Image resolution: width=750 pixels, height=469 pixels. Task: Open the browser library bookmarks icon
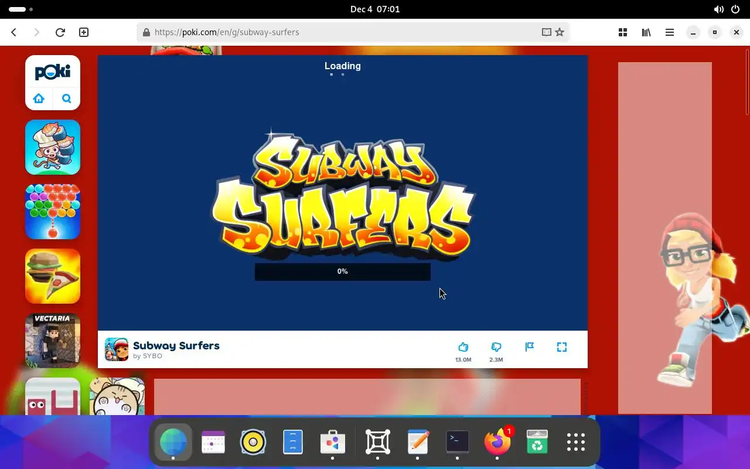646,32
